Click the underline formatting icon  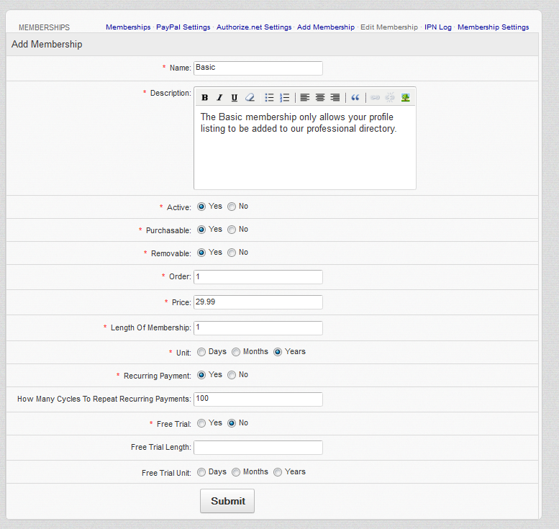(x=235, y=98)
